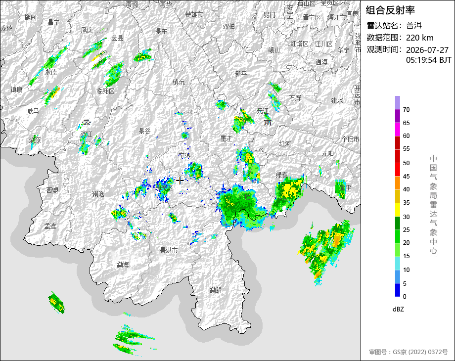
Task: Click the yellow 30 dBZ legend color
Action: [x=398, y=210]
